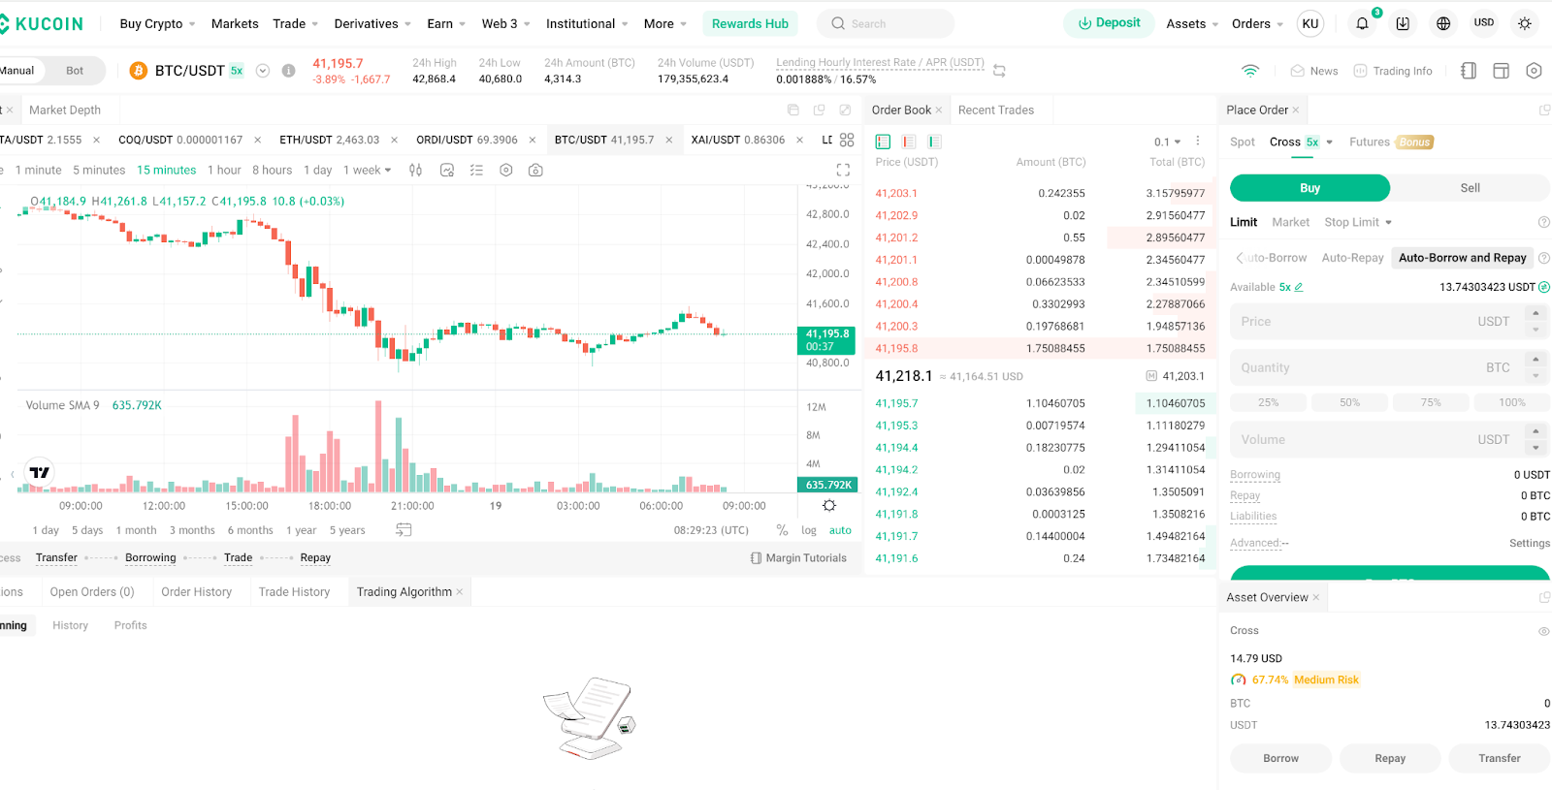Click the chart screenshot camera icon
The height and width of the screenshot is (790, 1552).
535,171
